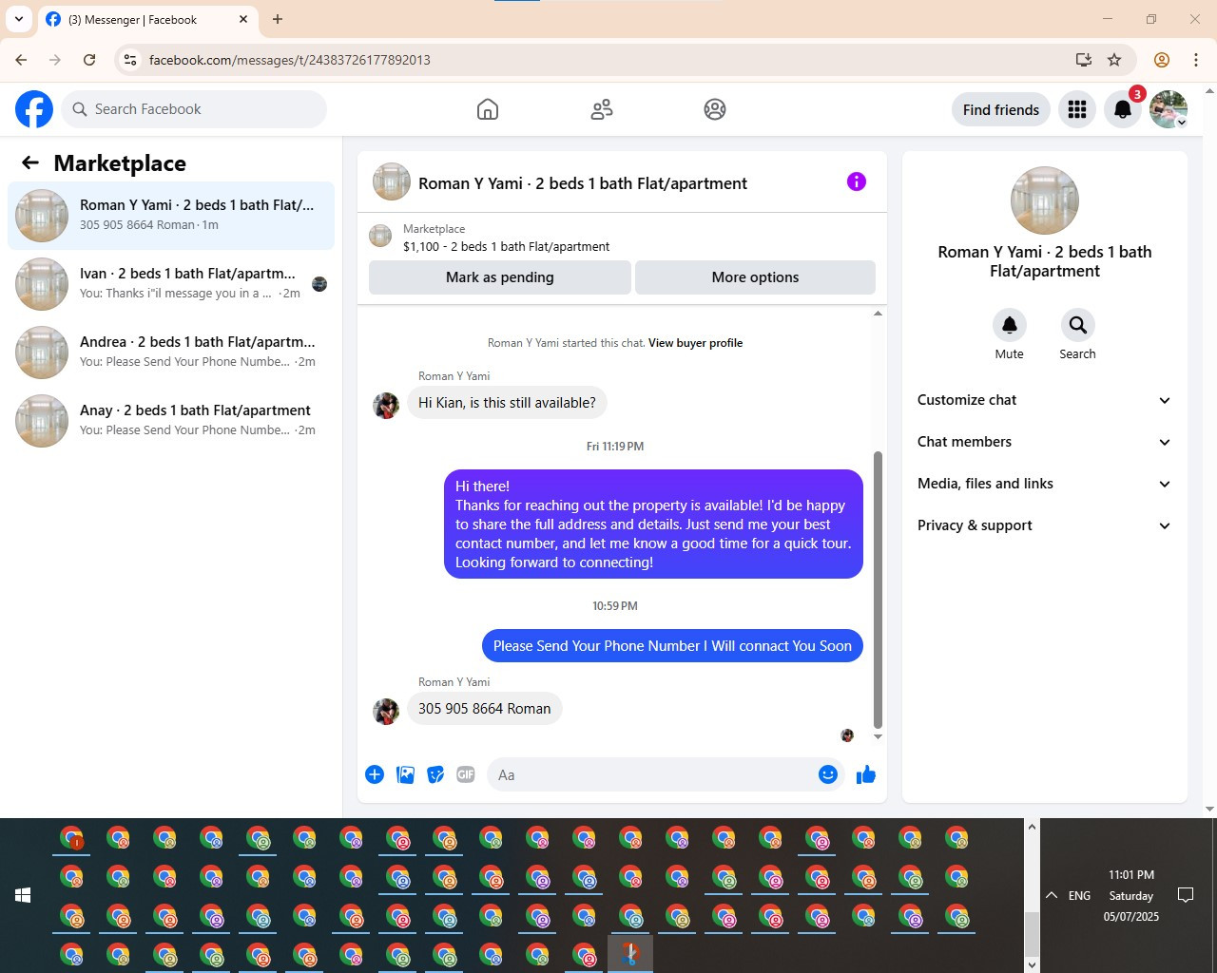1217x973 pixels.
Task: Focus the Aa message input box
Action: point(652,774)
